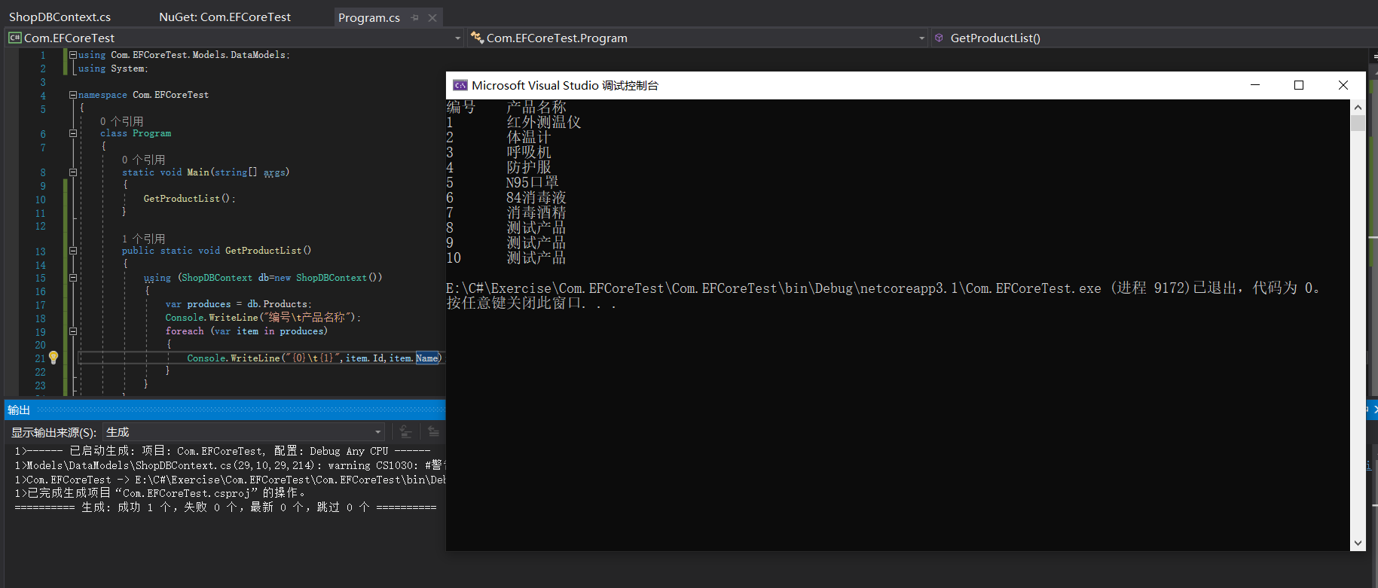The height and width of the screenshot is (588, 1378).
Task: Click the 按任意键关闭此窗口 console line
Action: [532, 303]
